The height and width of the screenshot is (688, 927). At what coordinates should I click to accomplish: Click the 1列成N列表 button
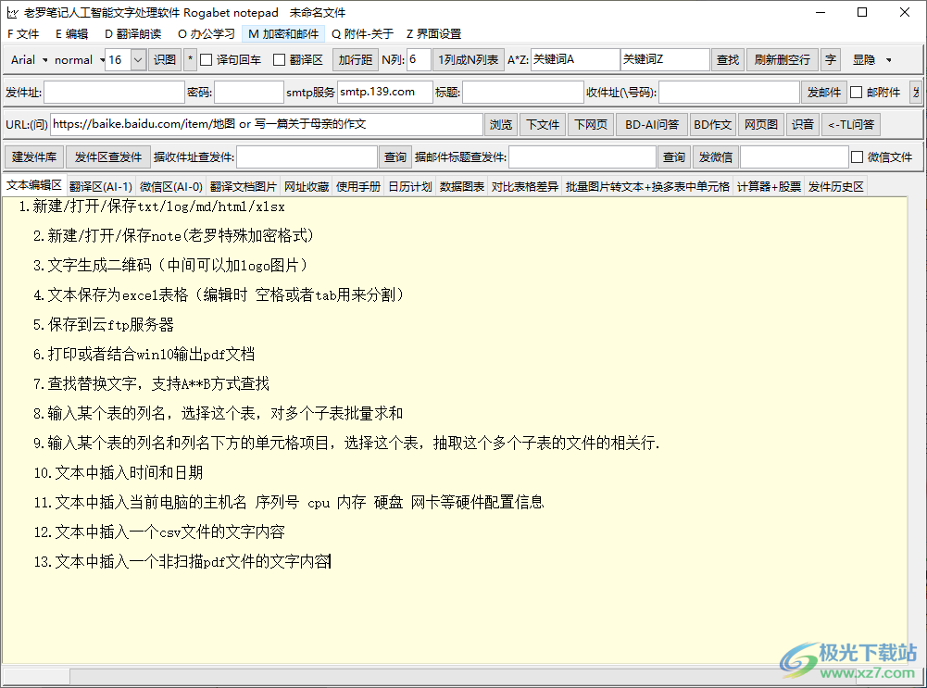[x=469, y=59]
